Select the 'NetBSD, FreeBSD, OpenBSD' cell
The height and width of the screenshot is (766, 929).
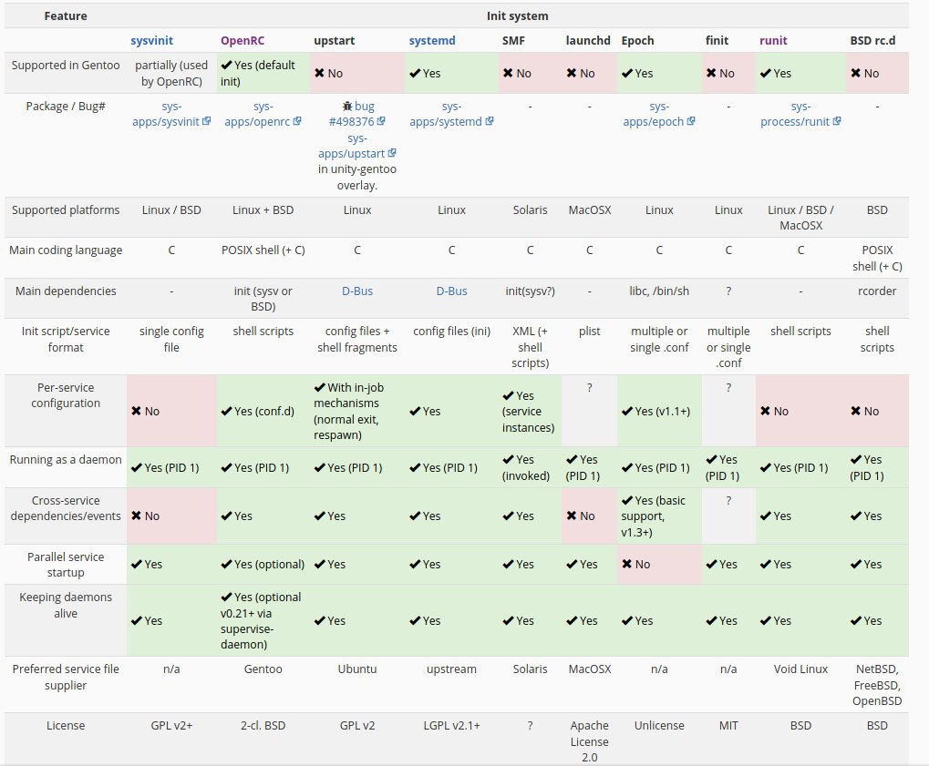tap(877, 685)
